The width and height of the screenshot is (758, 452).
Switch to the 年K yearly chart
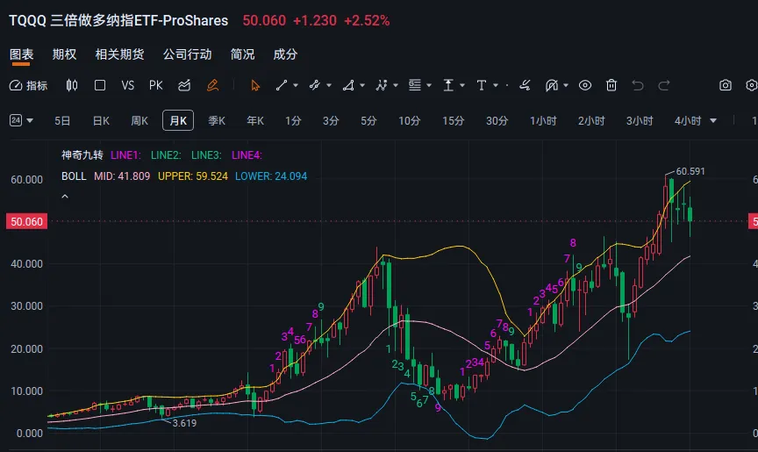tap(255, 121)
